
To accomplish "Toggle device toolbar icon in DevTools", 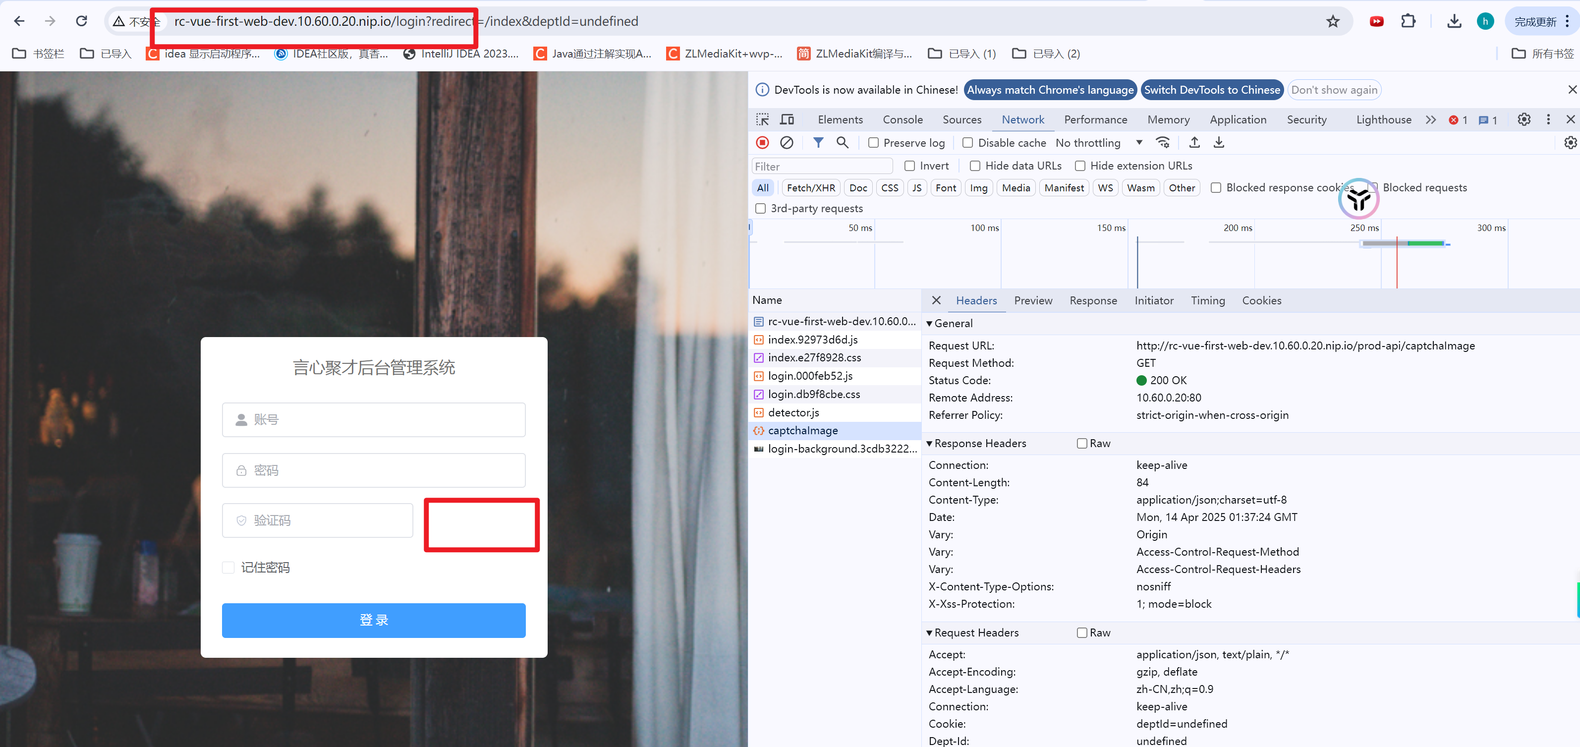I will tap(787, 119).
